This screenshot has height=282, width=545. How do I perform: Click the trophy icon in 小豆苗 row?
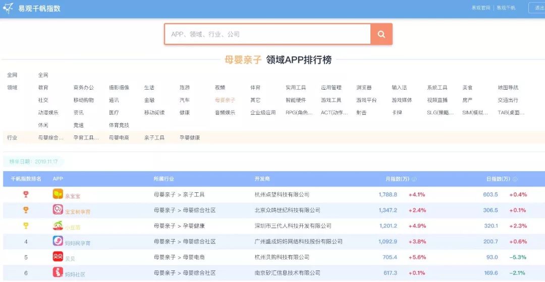pos(26,226)
